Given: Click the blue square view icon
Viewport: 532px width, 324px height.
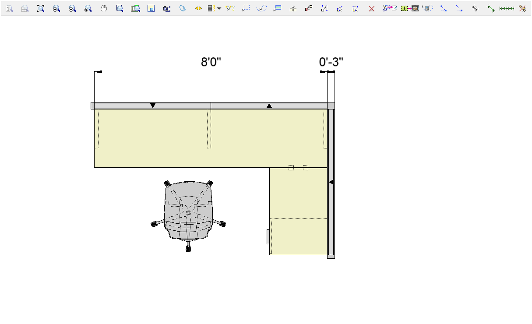Looking at the screenshot, I should 151,8.
